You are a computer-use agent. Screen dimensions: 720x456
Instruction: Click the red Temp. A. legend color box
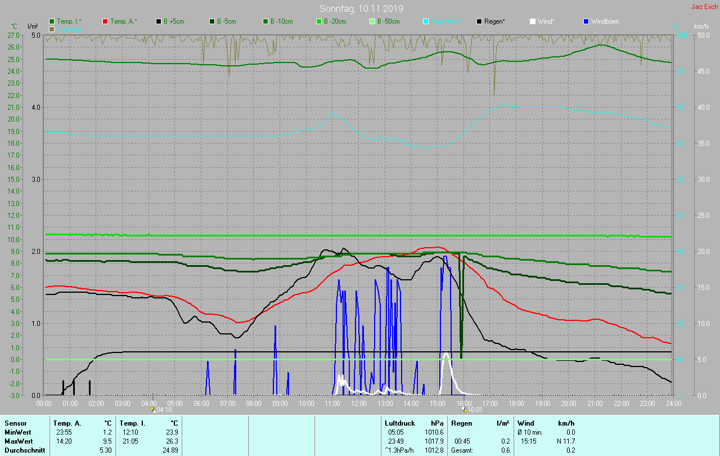tap(105, 21)
